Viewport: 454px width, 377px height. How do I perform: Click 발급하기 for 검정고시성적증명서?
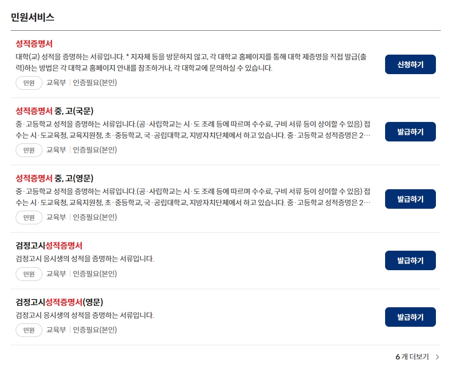coord(410,260)
